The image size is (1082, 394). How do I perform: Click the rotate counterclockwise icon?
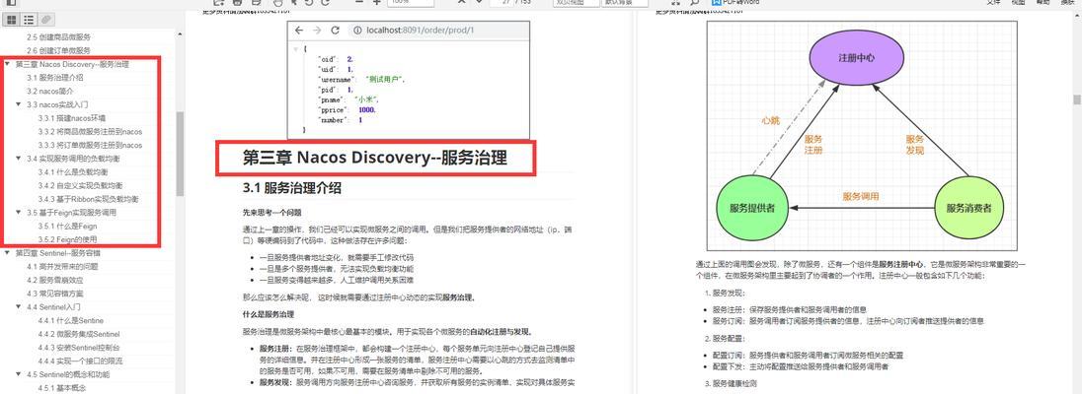308,3
